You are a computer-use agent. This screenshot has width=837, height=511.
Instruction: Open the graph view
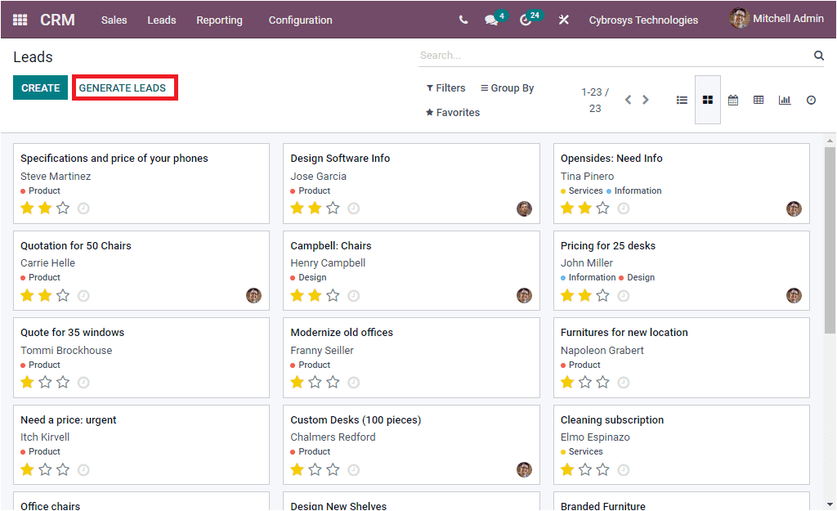785,100
